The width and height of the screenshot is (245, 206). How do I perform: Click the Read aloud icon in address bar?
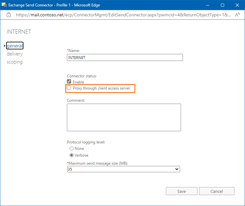tap(237, 15)
